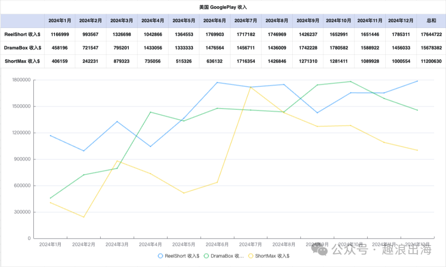The height and width of the screenshot is (267, 446).
Task: Click the ReelShort 收入$ legend label
Action: click(182, 256)
